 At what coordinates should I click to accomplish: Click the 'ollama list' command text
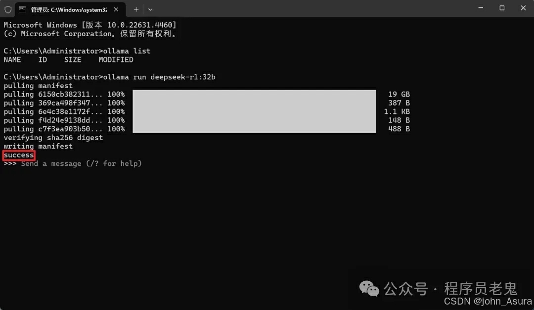[127, 51]
